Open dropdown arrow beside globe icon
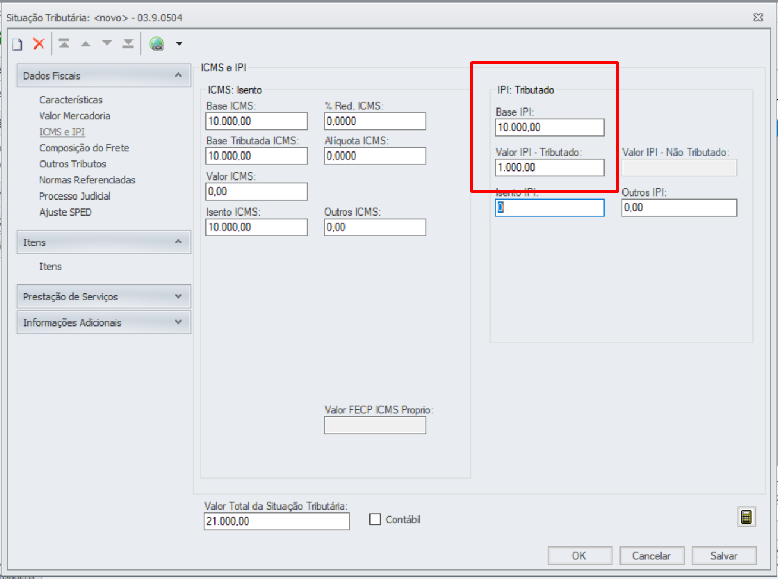This screenshot has height=579, width=778. (x=179, y=44)
